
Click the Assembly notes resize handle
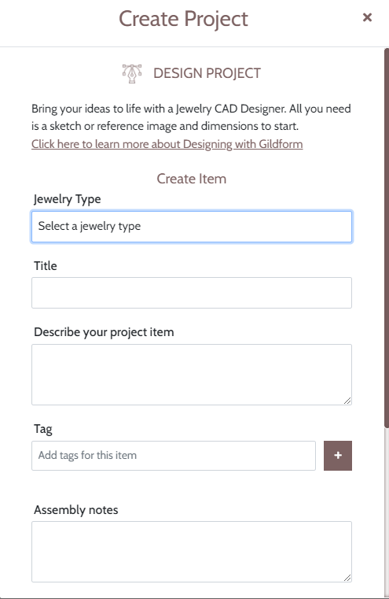(347, 578)
